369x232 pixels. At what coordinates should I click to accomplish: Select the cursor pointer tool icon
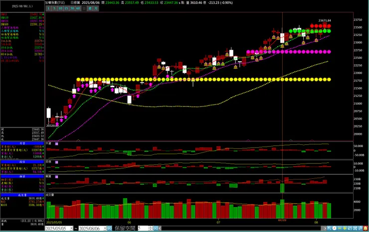(x=330, y=228)
